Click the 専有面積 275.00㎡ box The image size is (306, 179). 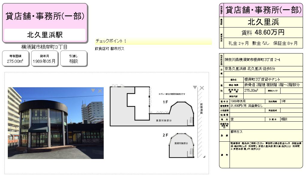[15, 59]
